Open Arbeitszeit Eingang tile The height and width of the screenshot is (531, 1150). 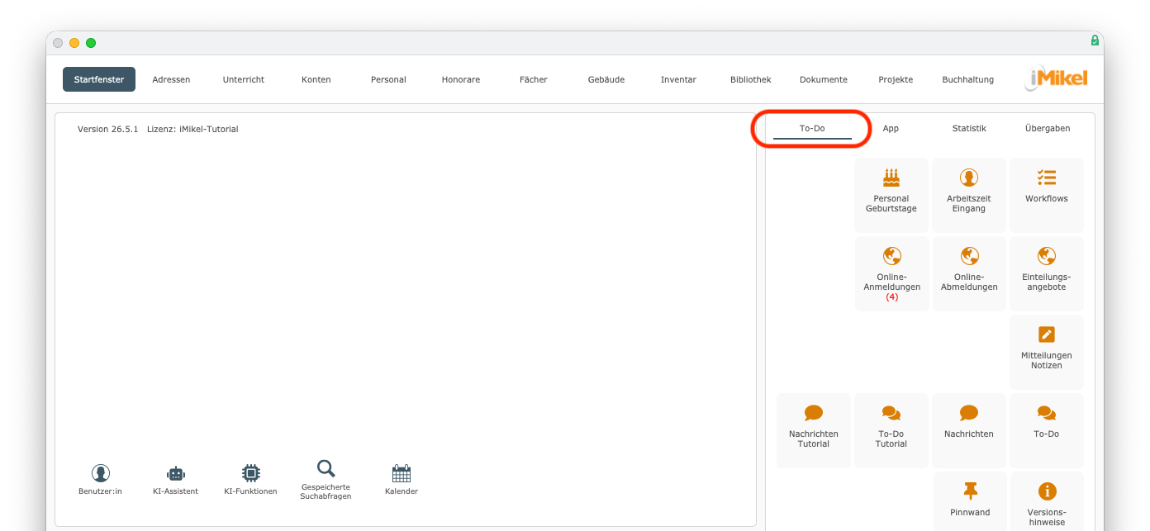pos(969,195)
